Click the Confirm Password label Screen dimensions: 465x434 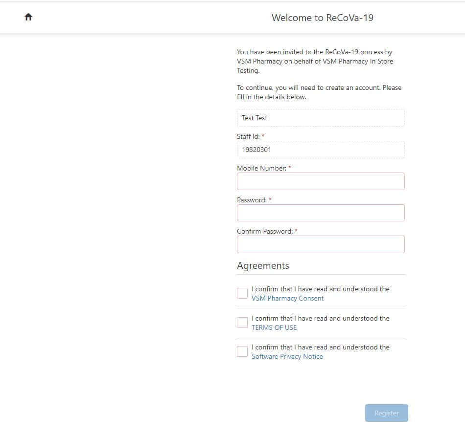click(x=265, y=231)
